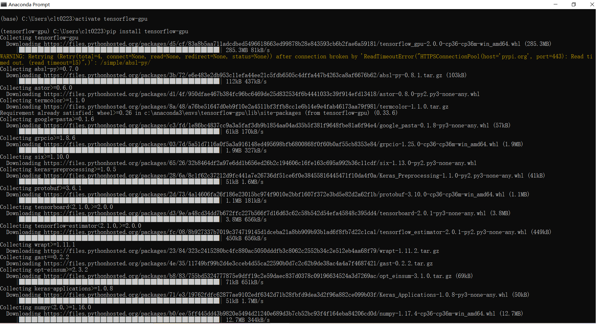
Task: Click the progress bar beside "71kB 651kB/s"
Action: (119, 282)
